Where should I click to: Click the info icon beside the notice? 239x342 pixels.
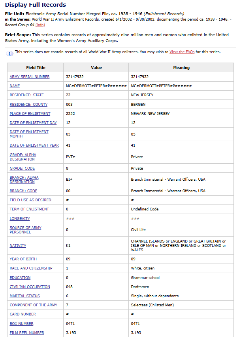10,53
